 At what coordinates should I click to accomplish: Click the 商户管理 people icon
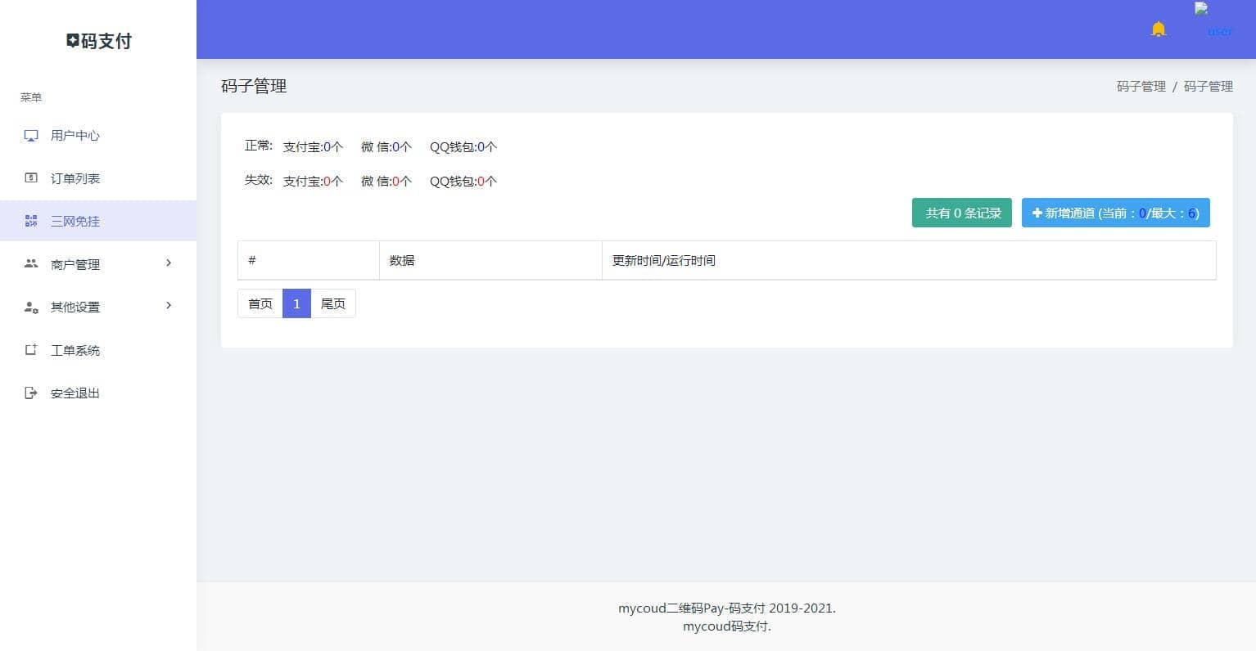click(31, 264)
